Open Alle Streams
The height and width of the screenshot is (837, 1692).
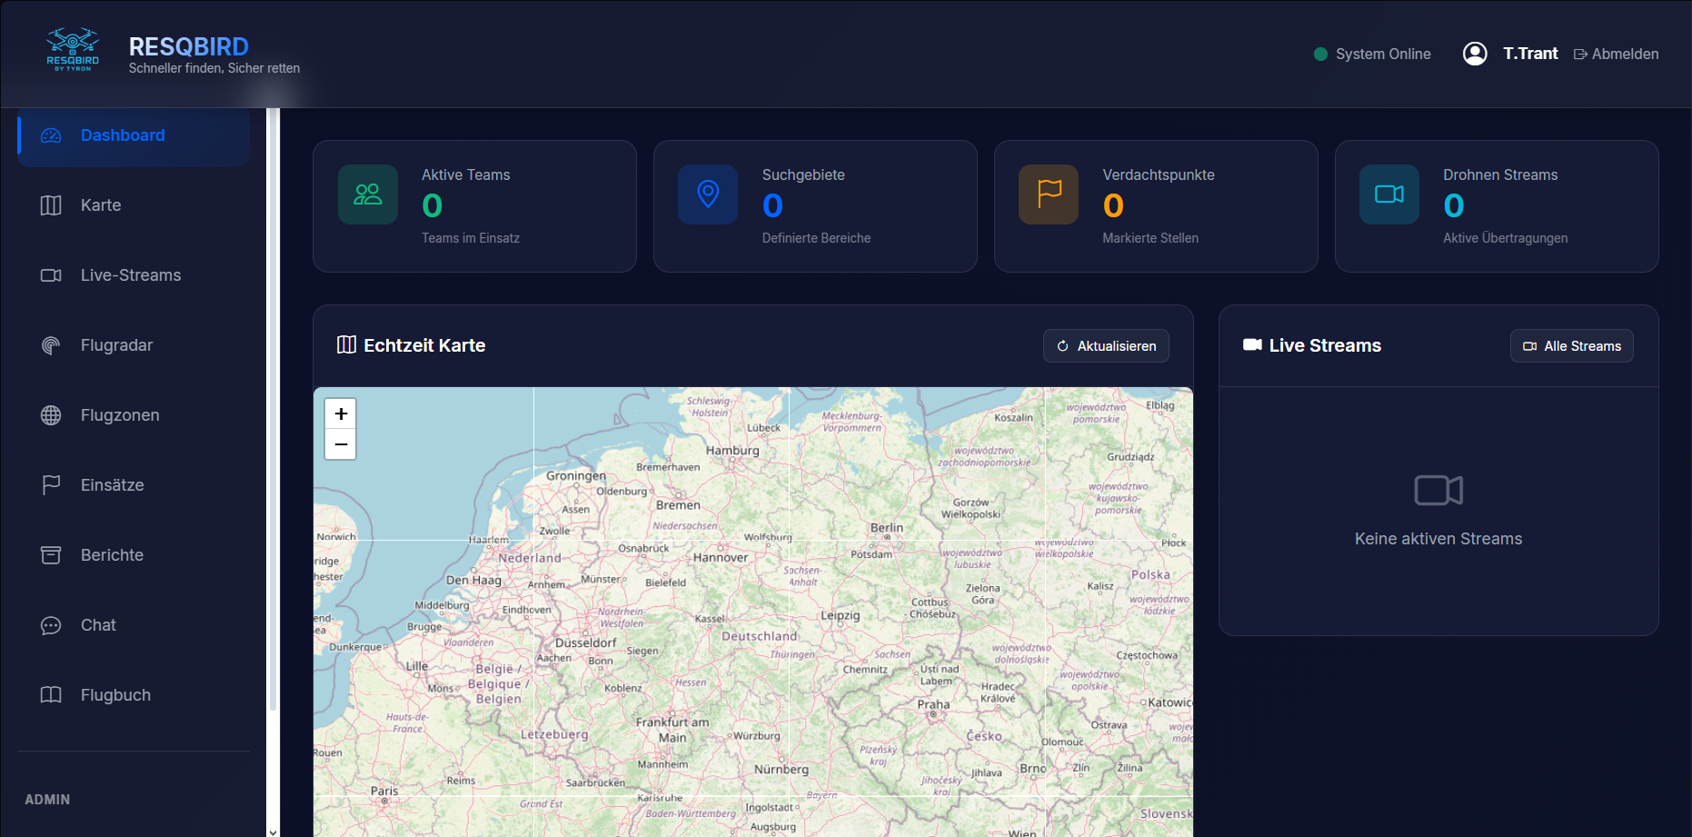point(1571,345)
